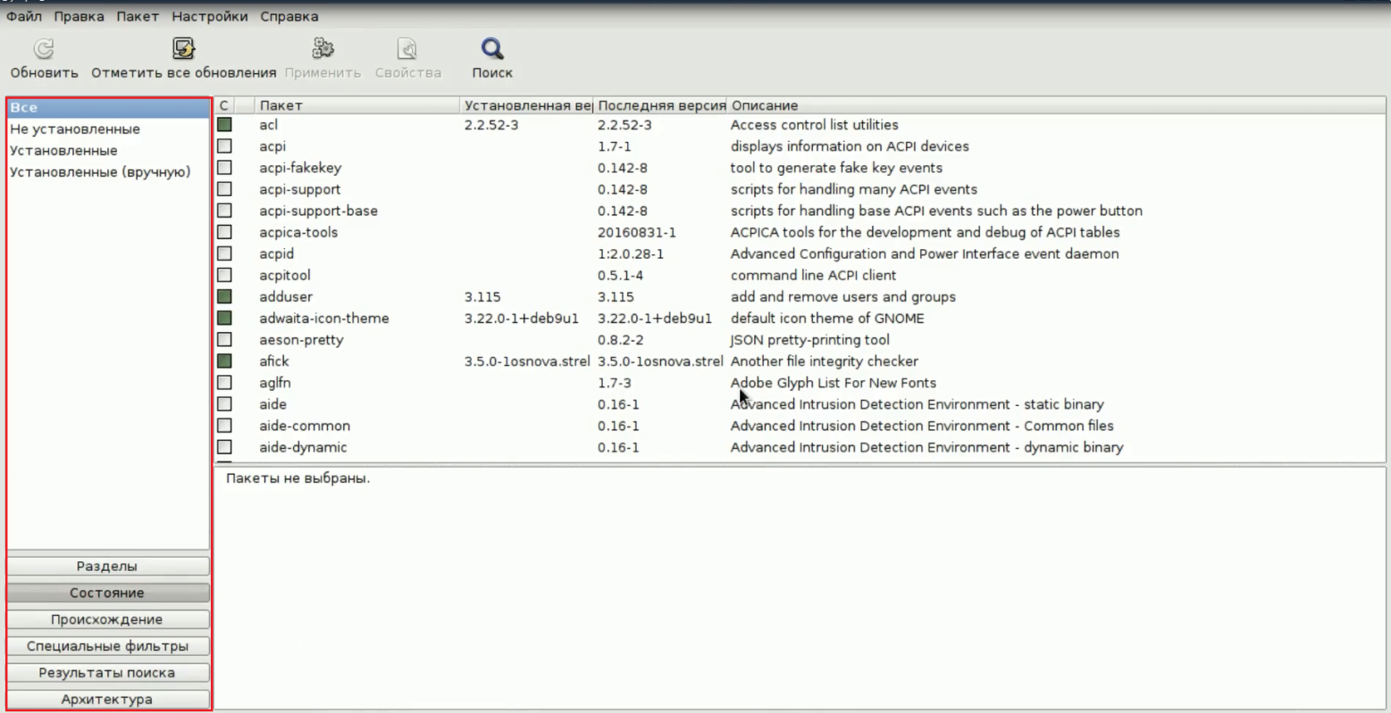This screenshot has width=1391, height=713.
Task: Click latest version 1:2.0.28-1 of acpid
Action: click(631, 253)
